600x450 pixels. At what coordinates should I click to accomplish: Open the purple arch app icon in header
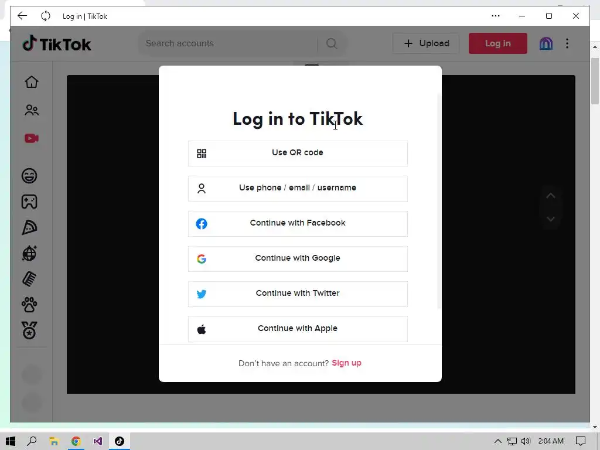[546, 43]
